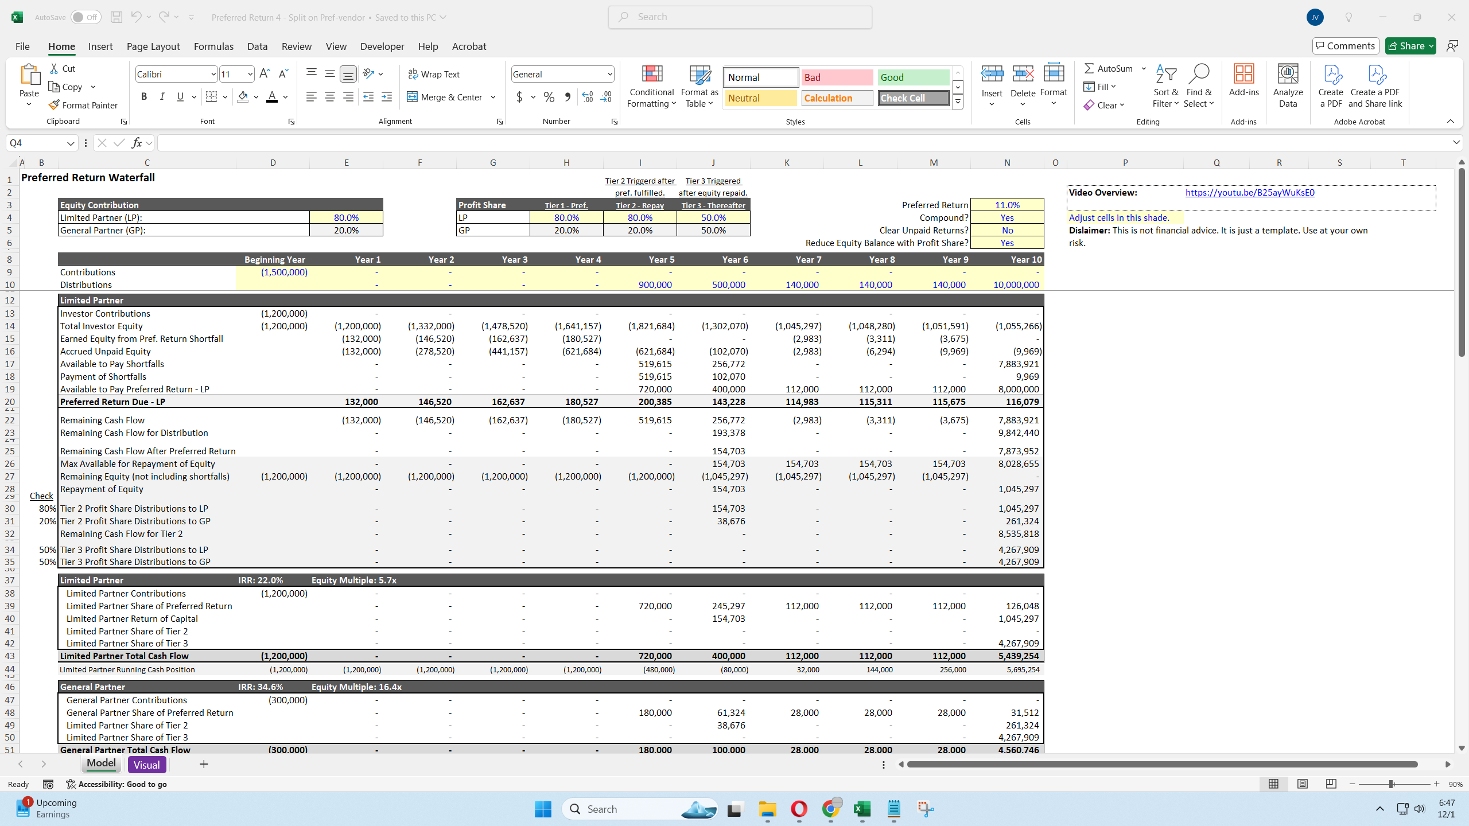
Task: Open the Data ribbon tab
Action: [257, 46]
